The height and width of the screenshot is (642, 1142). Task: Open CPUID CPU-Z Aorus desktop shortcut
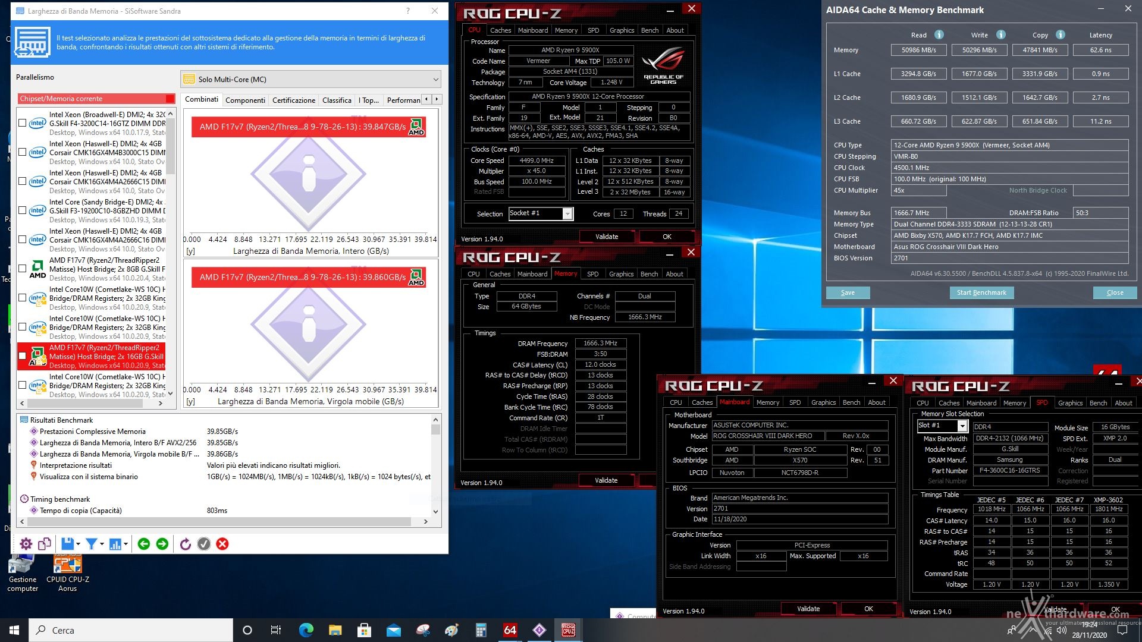(68, 573)
